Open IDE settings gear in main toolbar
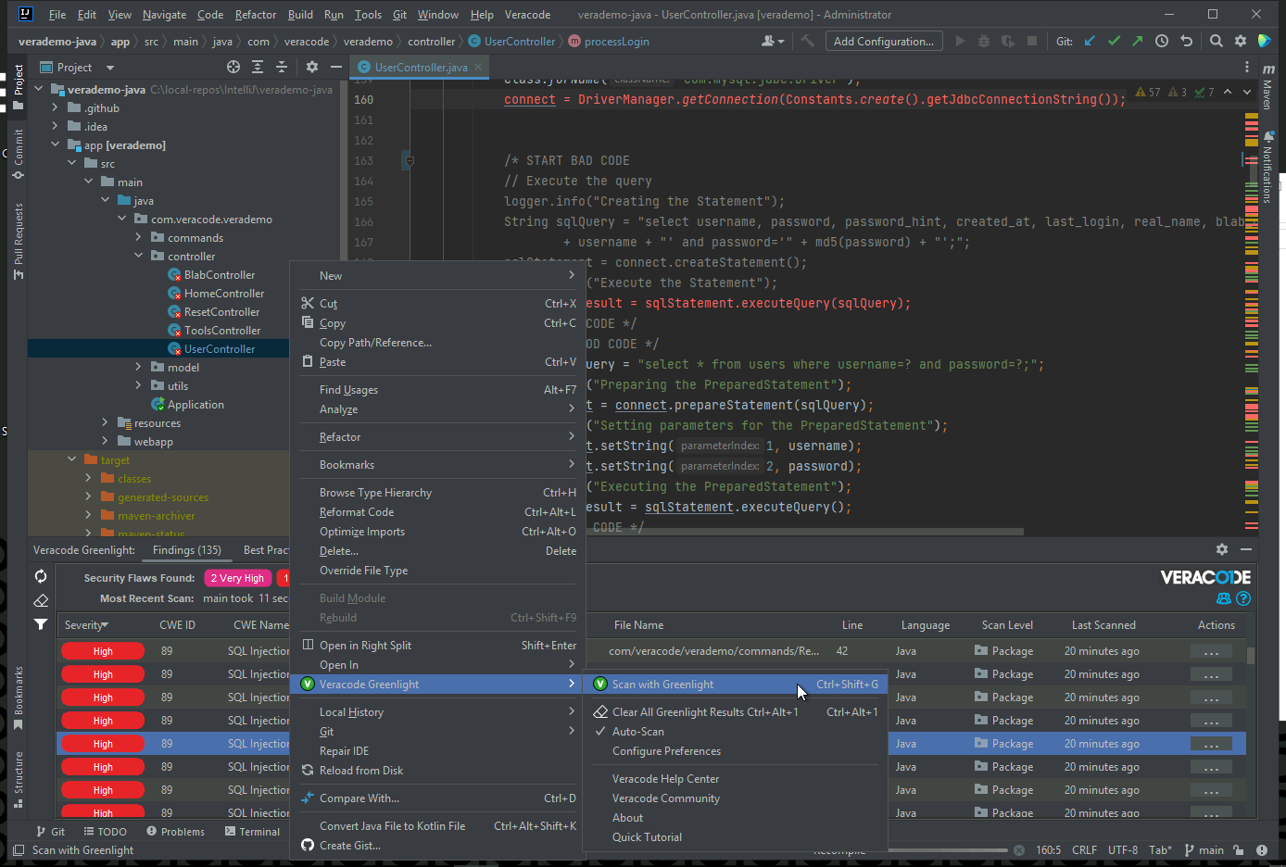Screen dimensions: 1286x867 [x=1241, y=41]
